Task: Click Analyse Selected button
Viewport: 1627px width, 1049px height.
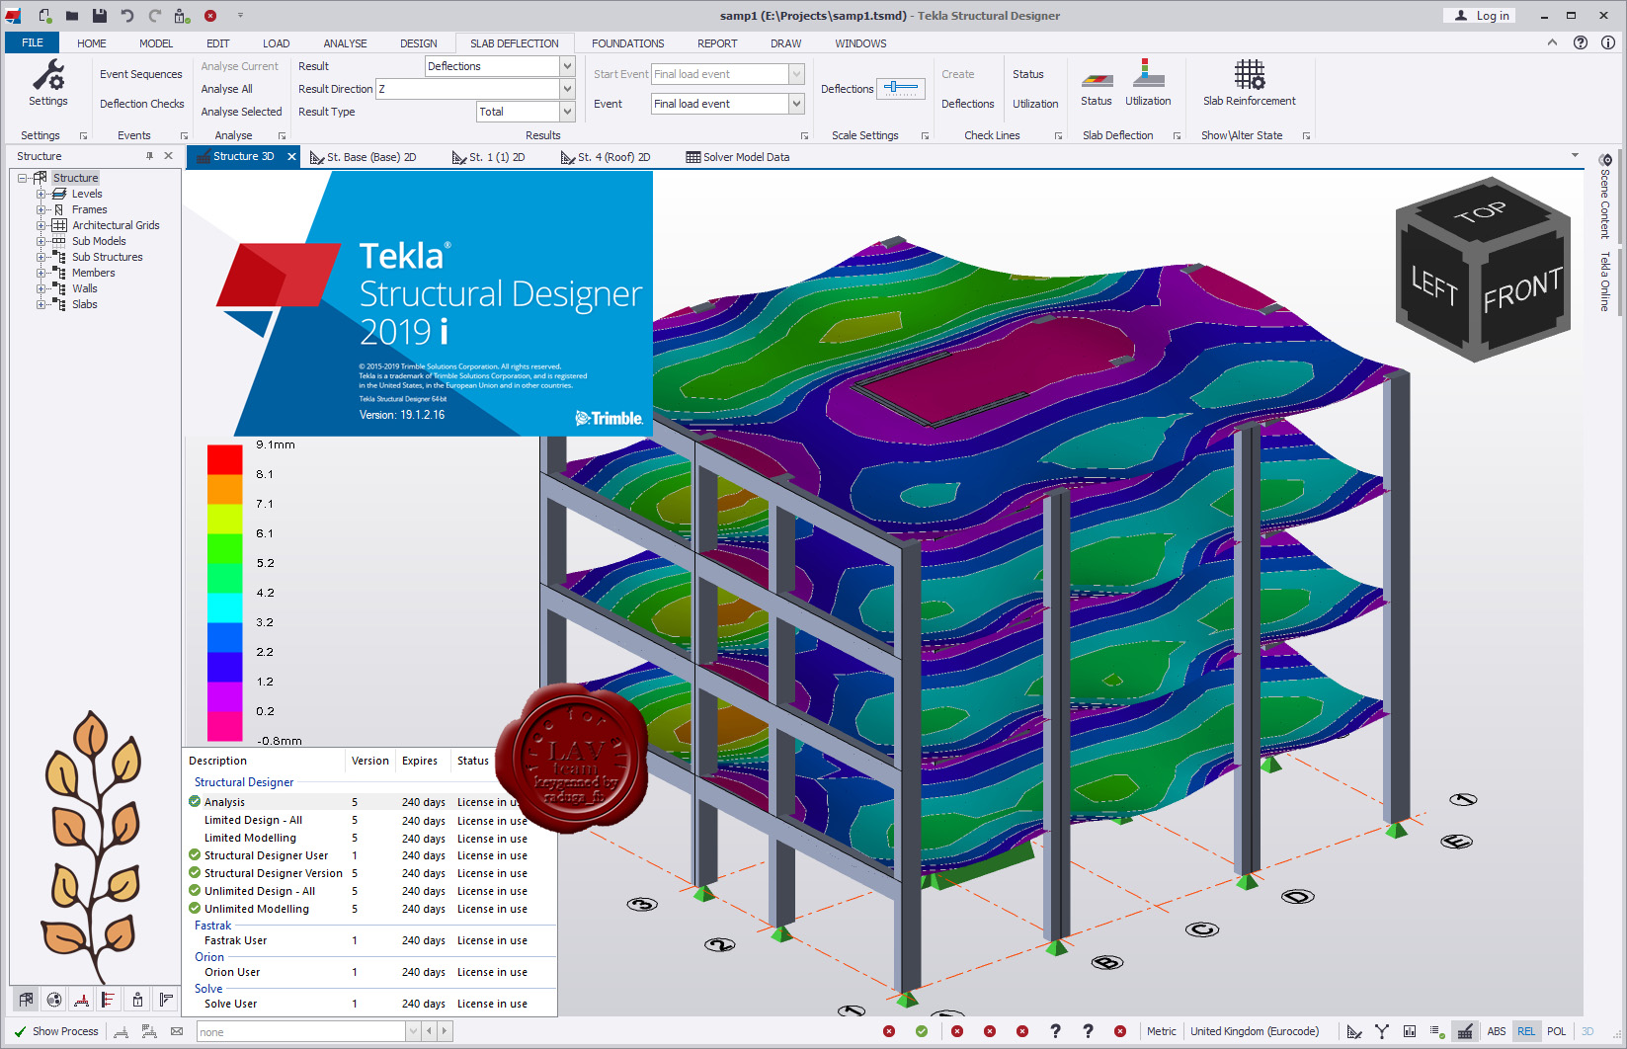Action: click(242, 112)
